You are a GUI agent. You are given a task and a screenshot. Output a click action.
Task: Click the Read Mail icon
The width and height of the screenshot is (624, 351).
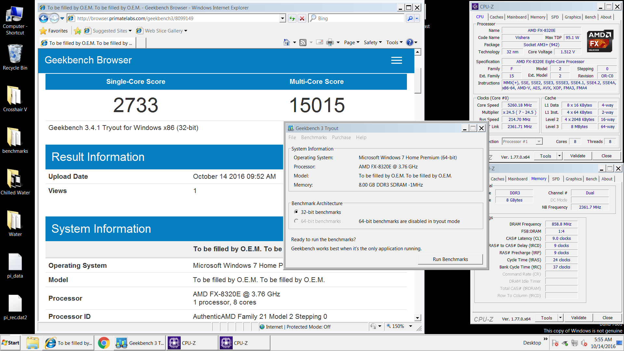tap(320, 42)
